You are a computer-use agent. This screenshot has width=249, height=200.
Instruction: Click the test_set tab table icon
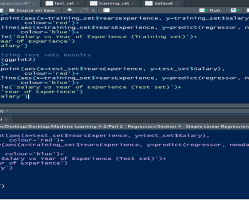tap(50, 3)
